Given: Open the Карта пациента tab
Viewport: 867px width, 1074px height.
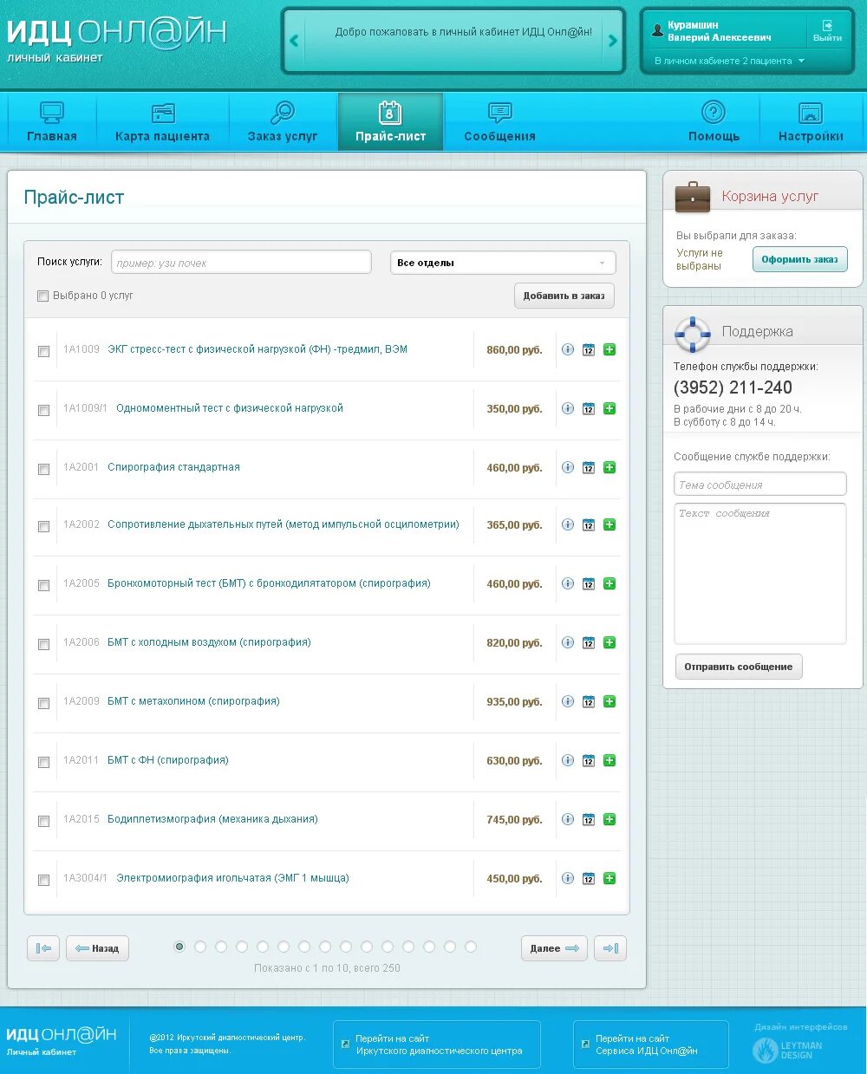Looking at the screenshot, I should [x=162, y=121].
